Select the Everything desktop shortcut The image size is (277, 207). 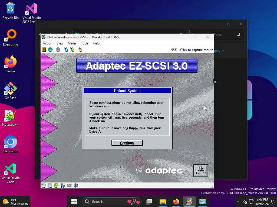click(11, 38)
